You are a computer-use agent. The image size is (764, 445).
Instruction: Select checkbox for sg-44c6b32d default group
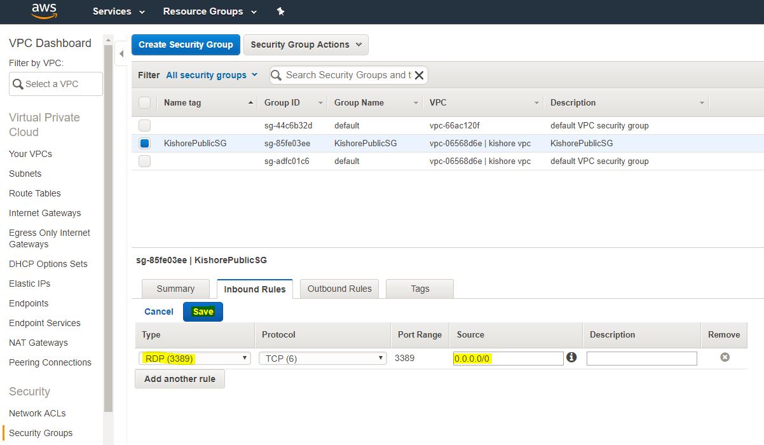pos(145,125)
